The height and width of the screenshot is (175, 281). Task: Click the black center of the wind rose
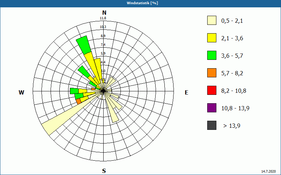click(x=103, y=91)
